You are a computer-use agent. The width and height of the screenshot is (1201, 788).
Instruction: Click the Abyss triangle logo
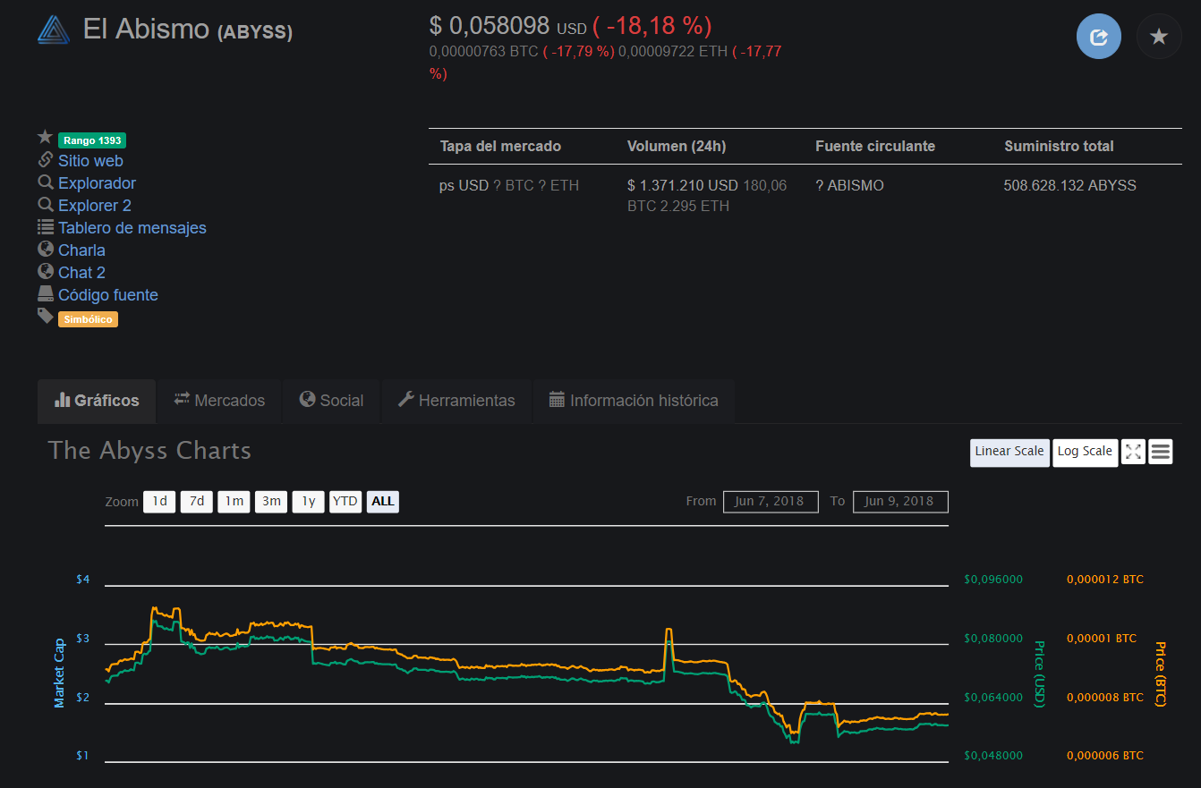click(54, 30)
